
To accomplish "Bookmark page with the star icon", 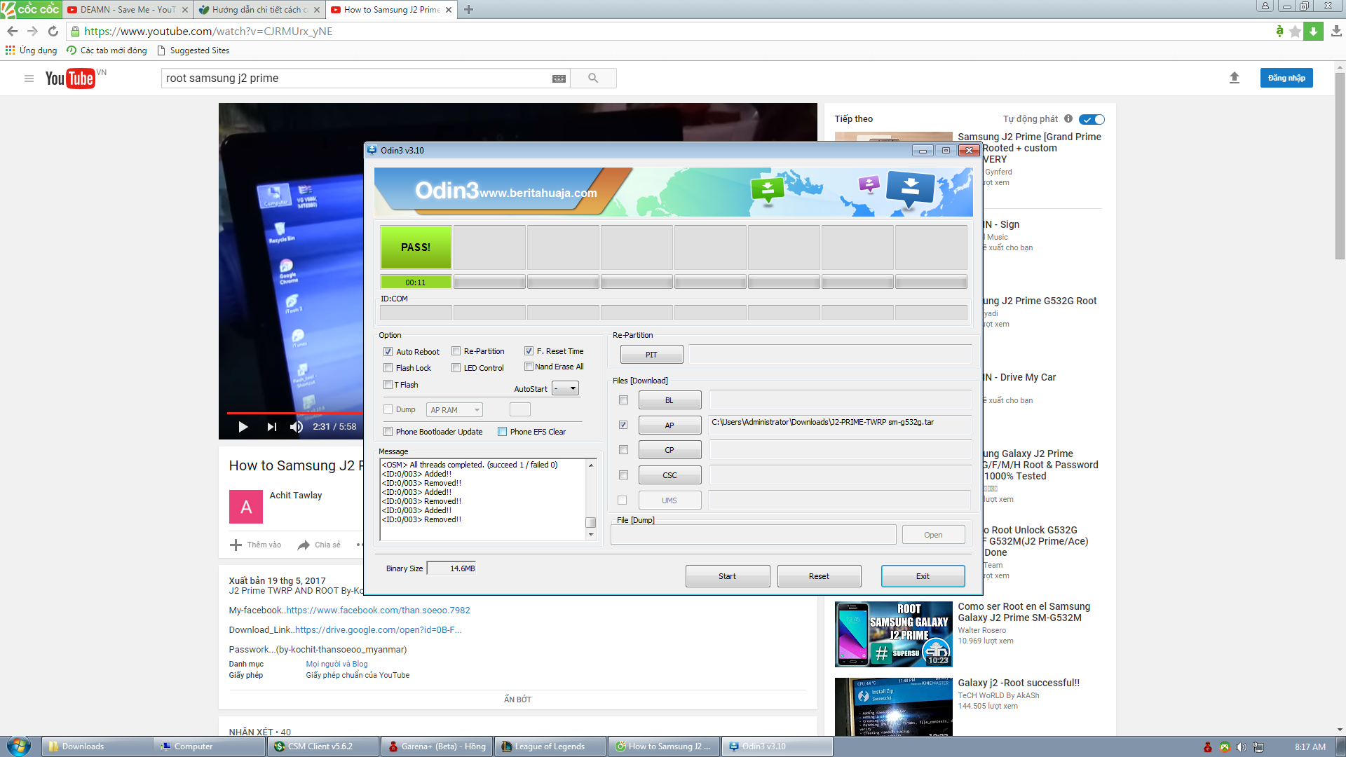I will click(x=1296, y=31).
